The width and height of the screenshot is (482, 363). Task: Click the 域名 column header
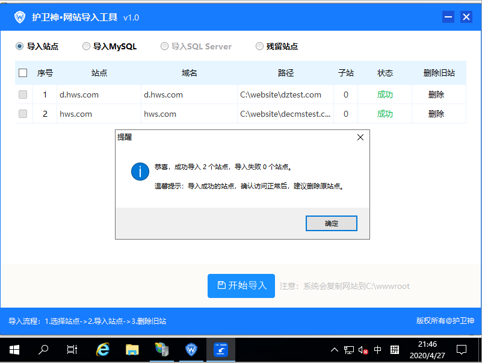pyautogui.click(x=190, y=73)
